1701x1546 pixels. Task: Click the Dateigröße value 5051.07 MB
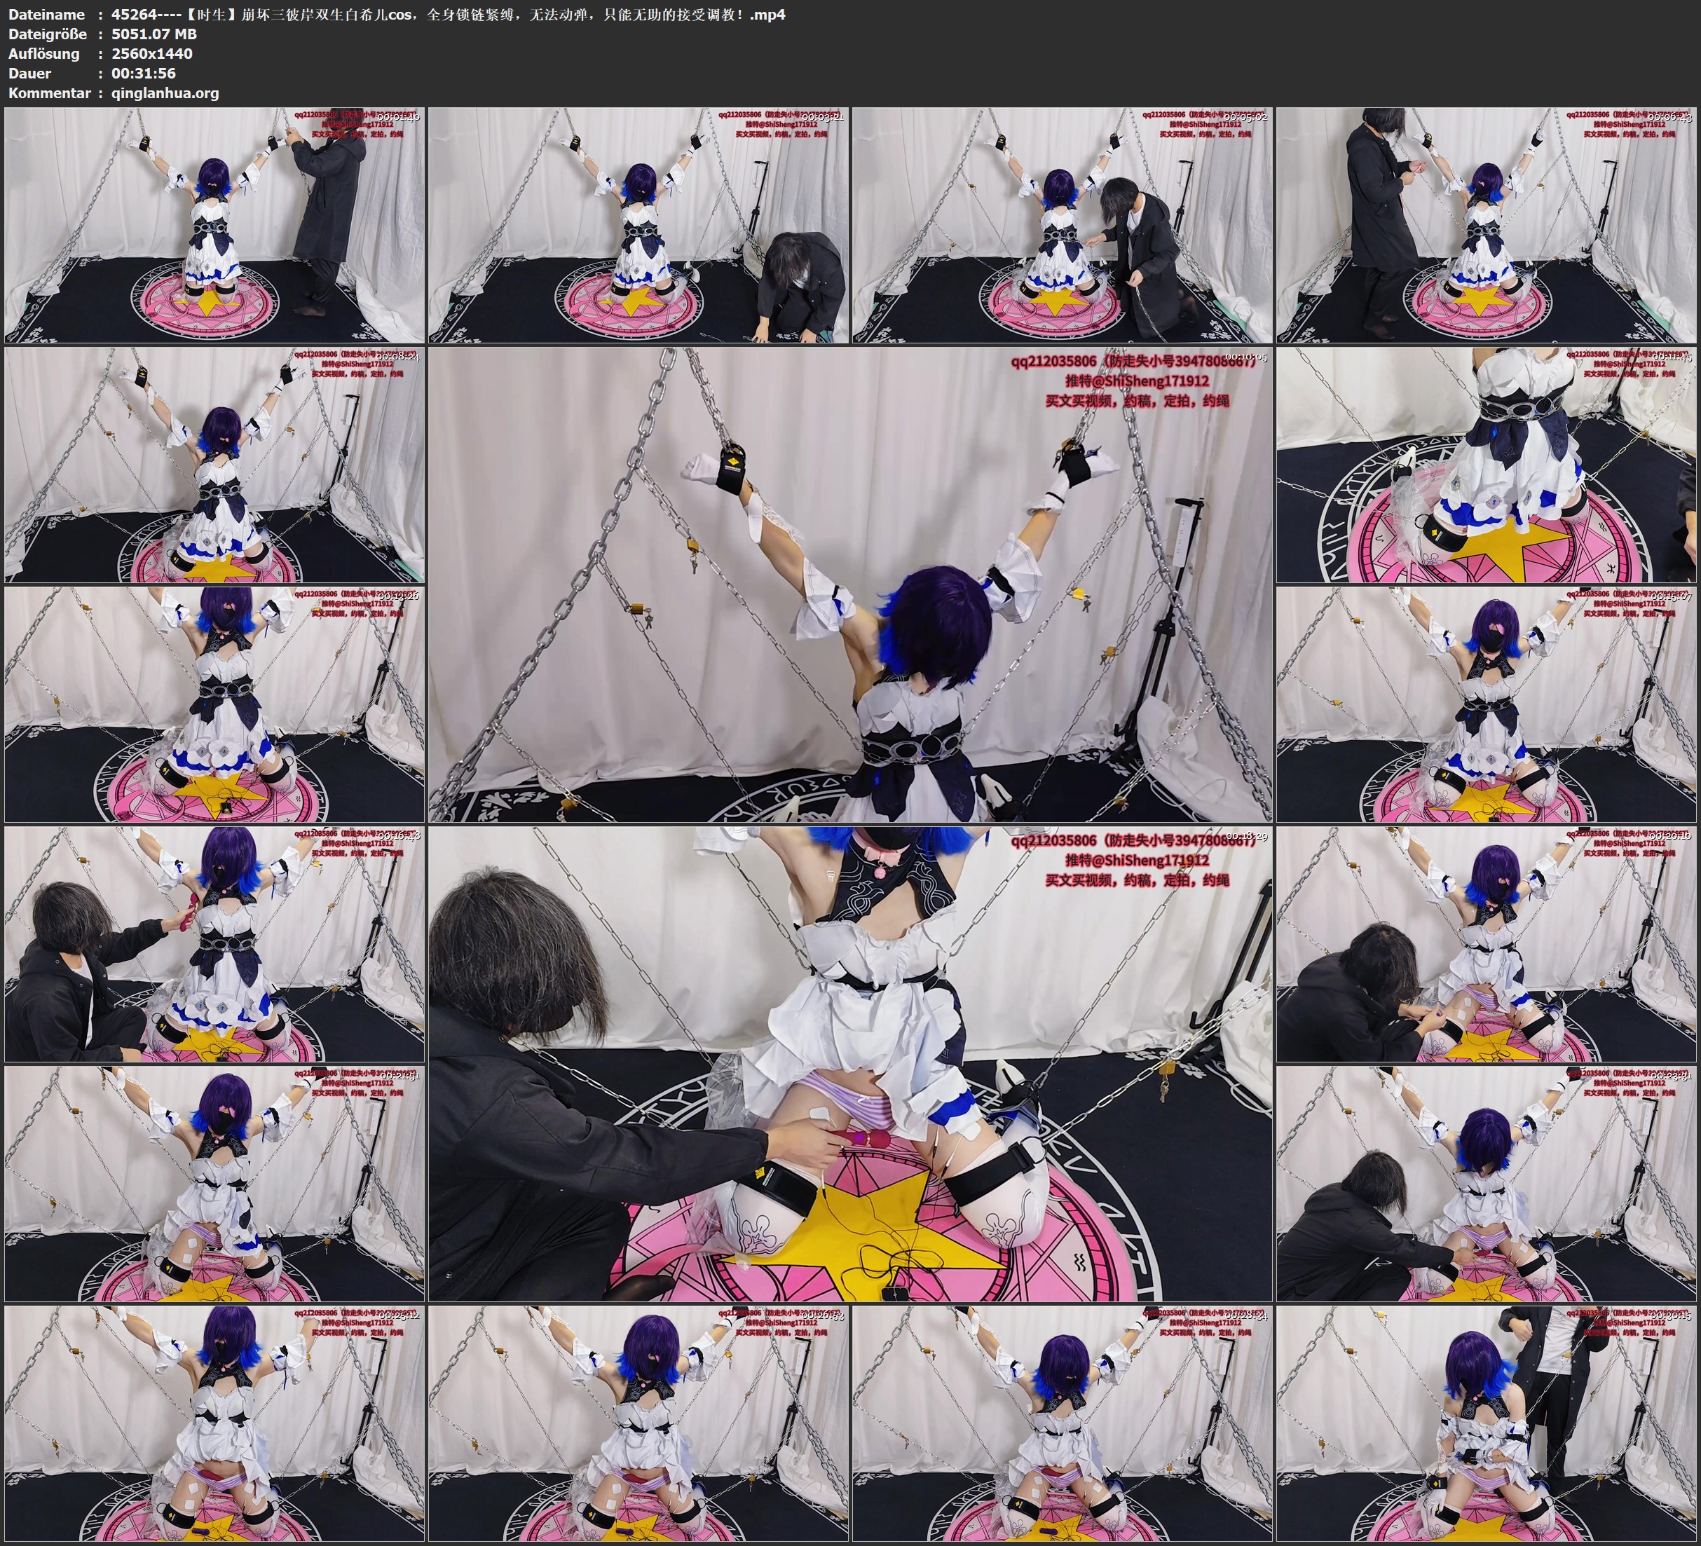coord(153,34)
